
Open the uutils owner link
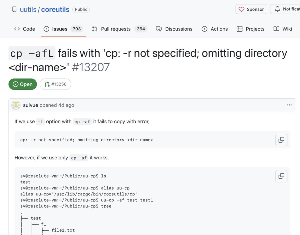tap(28, 9)
